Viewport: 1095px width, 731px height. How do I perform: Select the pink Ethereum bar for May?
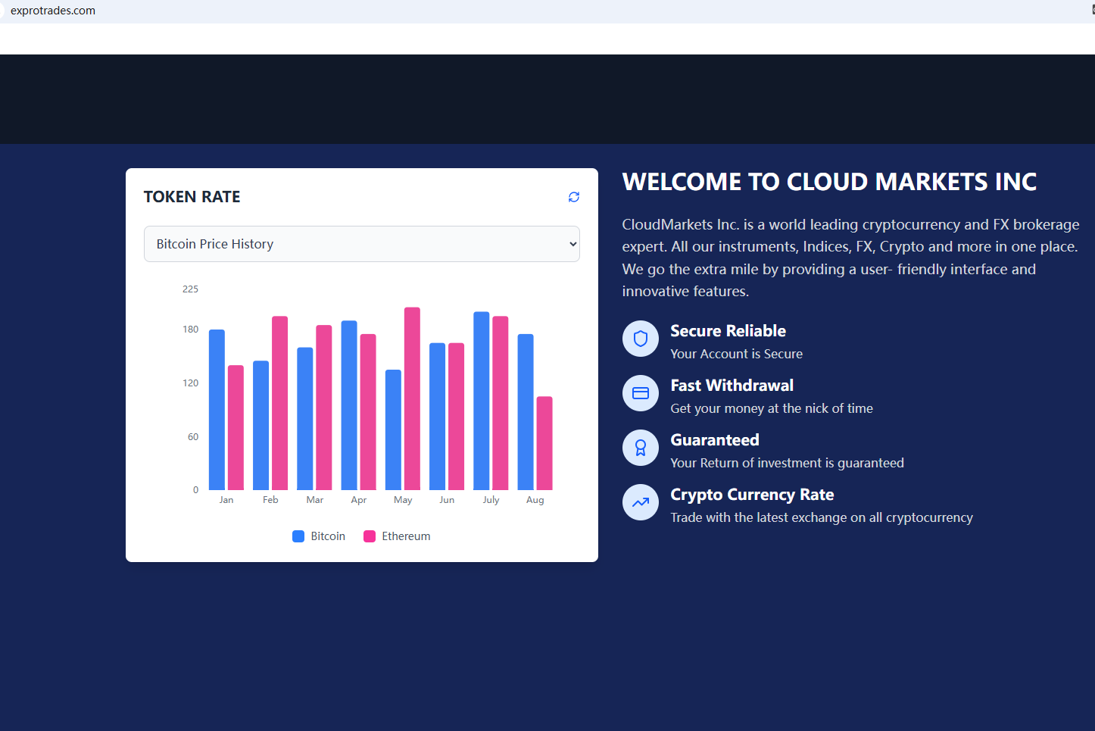coord(412,398)
